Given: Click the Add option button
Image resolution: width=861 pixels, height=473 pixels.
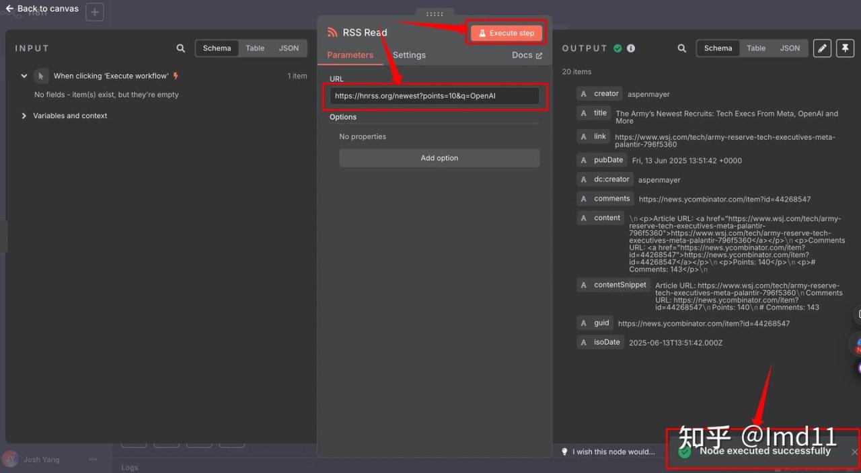Looking at the screenshot, I should (439, 158).
